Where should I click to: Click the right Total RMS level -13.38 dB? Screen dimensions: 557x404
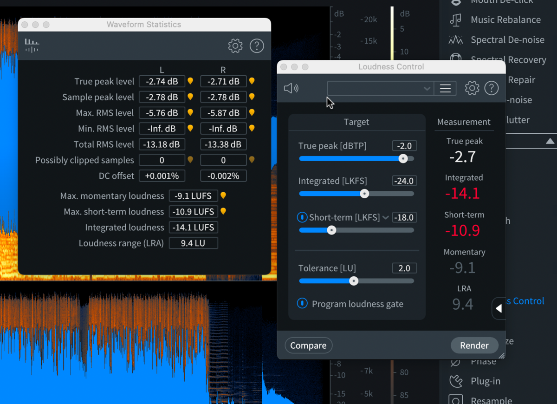point(223,144)
